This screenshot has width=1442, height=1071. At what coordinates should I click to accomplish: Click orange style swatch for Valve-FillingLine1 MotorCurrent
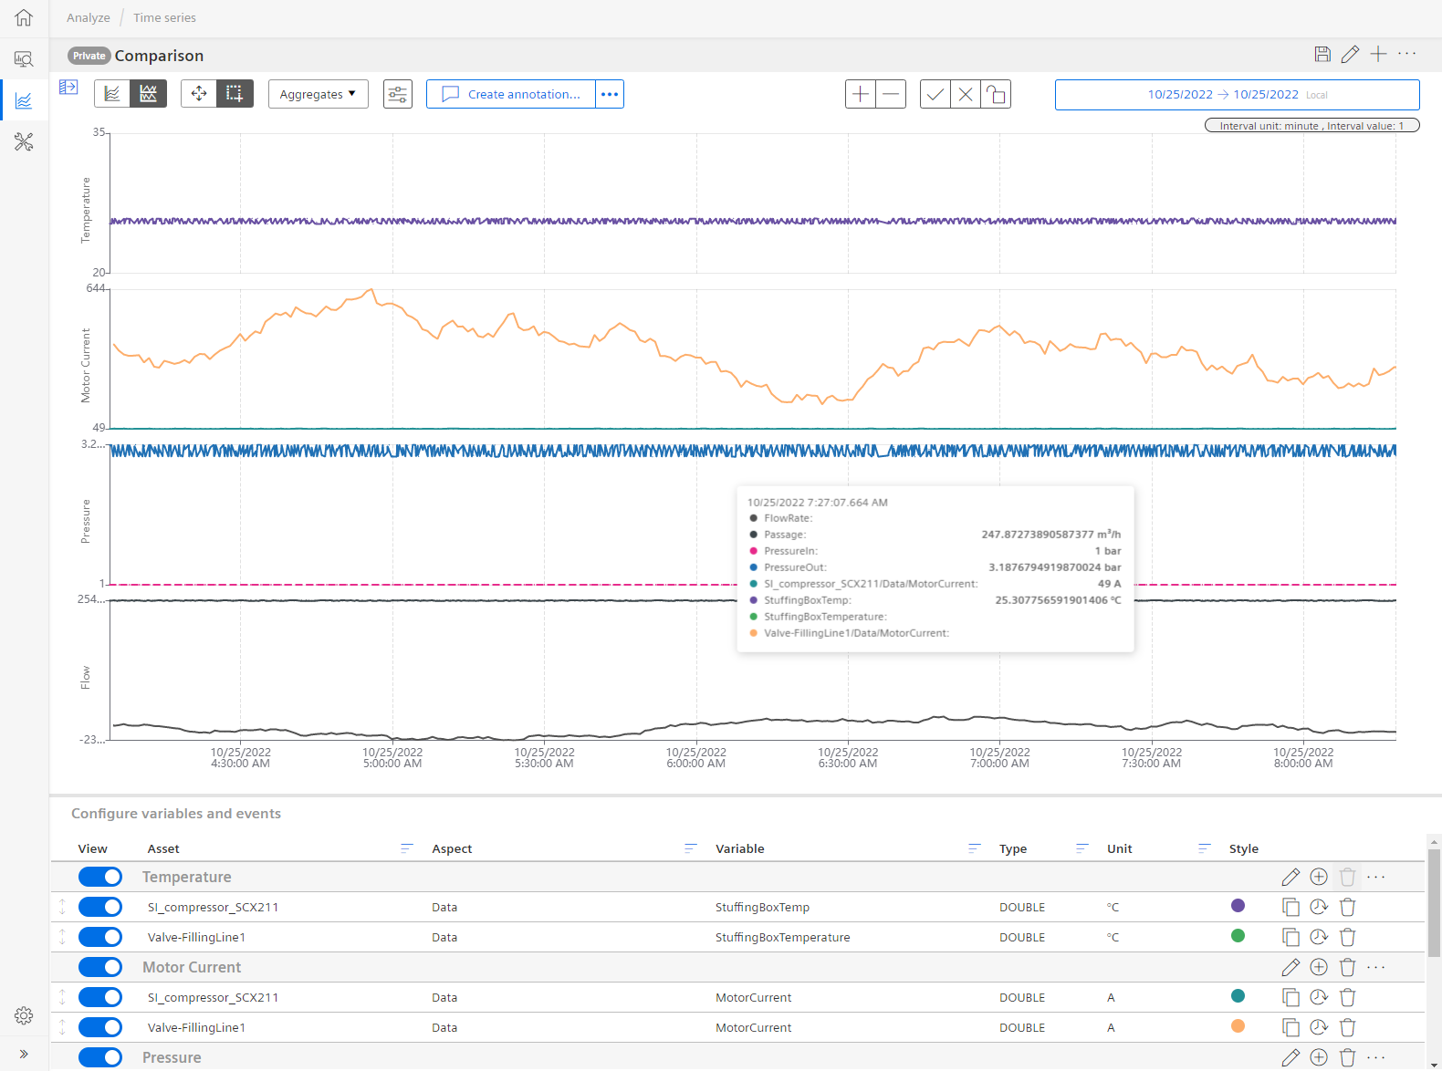pyautogui.click(x=1238, y=1026)
